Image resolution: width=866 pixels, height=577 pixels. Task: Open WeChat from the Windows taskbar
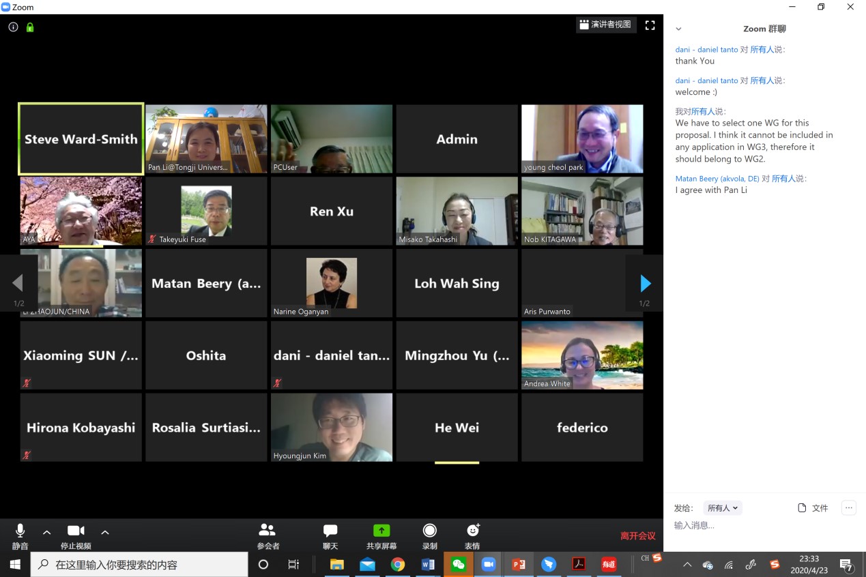tap(459, 564)
